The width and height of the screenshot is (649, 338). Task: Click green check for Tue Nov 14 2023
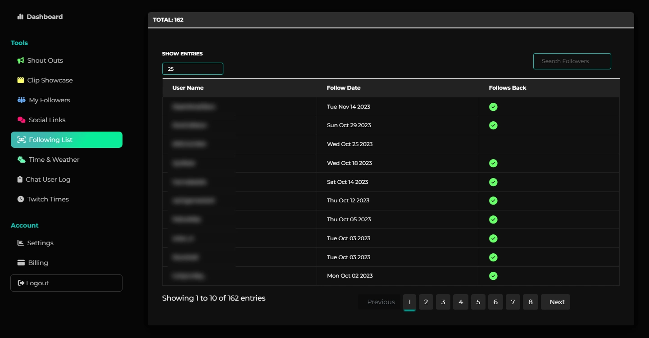point(493,107)
